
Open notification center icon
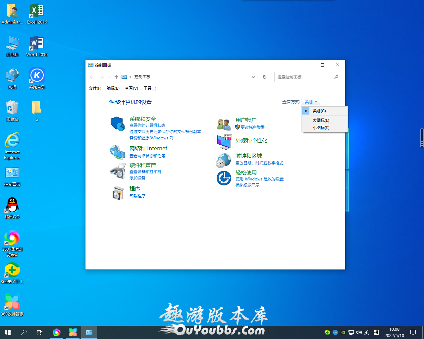coord(413,332)
